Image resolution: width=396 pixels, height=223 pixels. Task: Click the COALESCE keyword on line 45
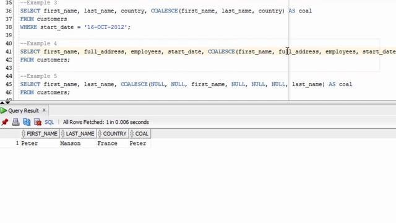134,84
